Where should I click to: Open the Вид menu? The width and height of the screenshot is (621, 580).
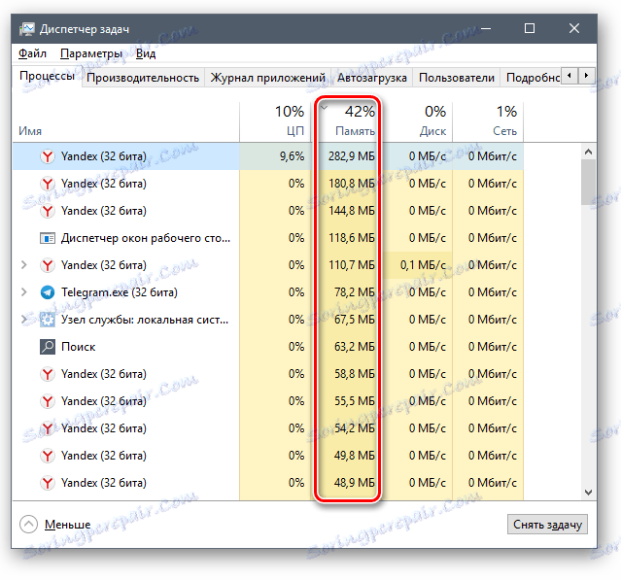point(146,53)
